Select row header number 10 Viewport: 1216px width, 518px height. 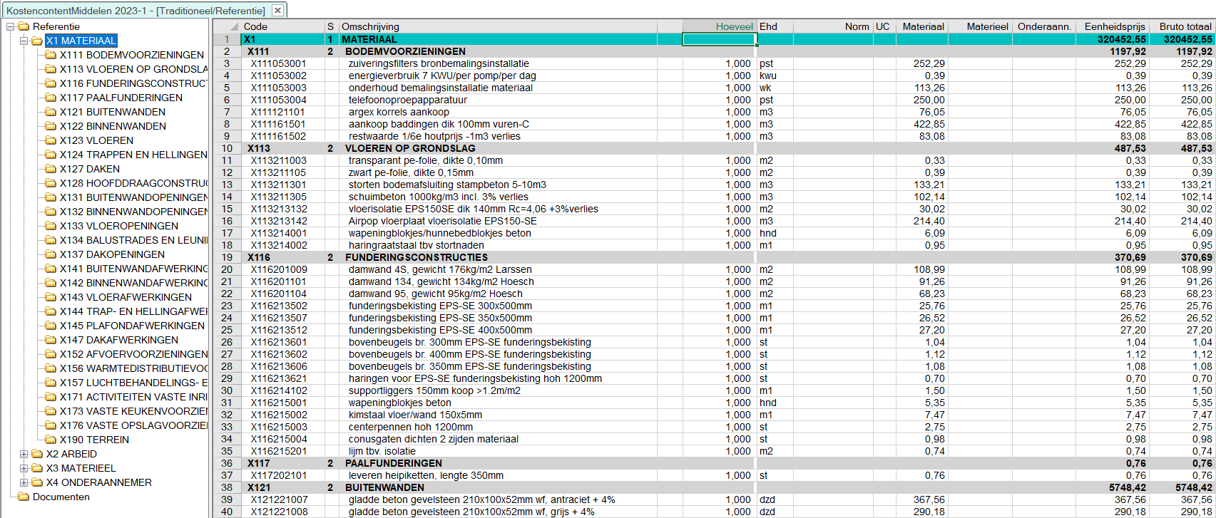pyautogui.click(x=227, y=148)
